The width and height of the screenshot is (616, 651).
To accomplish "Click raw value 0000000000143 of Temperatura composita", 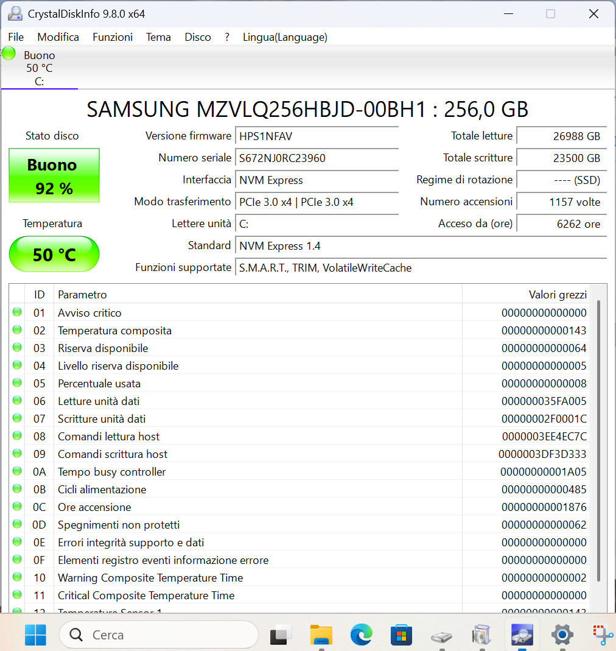I will coord(544,331).
